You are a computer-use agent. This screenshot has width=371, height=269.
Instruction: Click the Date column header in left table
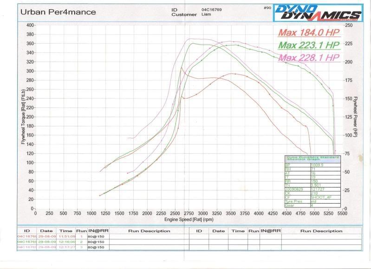[46, 230]
